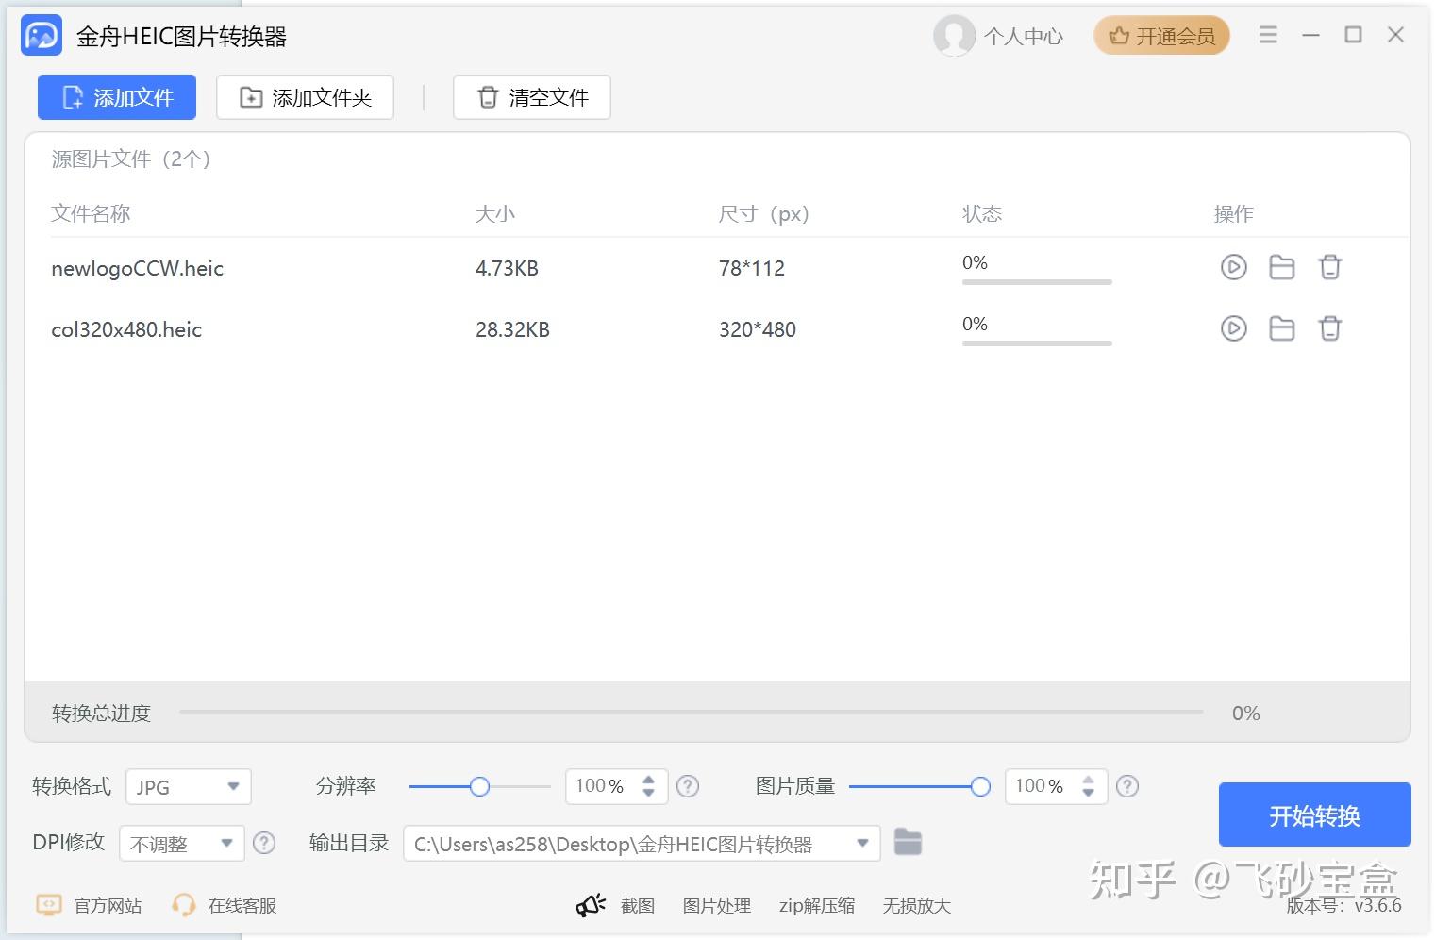Start converting newlogoCCW.heic with its play icon

[x=1233, y=267]
